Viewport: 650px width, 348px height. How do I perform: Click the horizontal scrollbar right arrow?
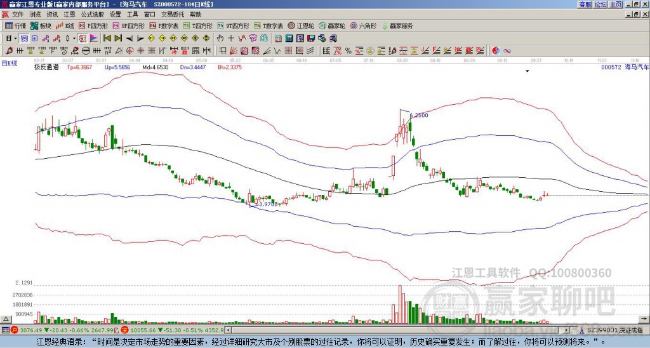(567, 330)
